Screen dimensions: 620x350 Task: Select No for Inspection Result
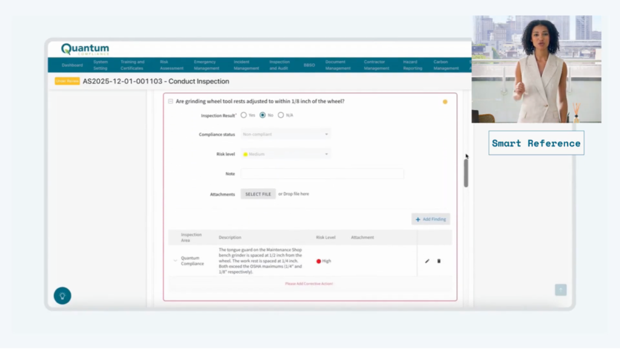point(263,115)
